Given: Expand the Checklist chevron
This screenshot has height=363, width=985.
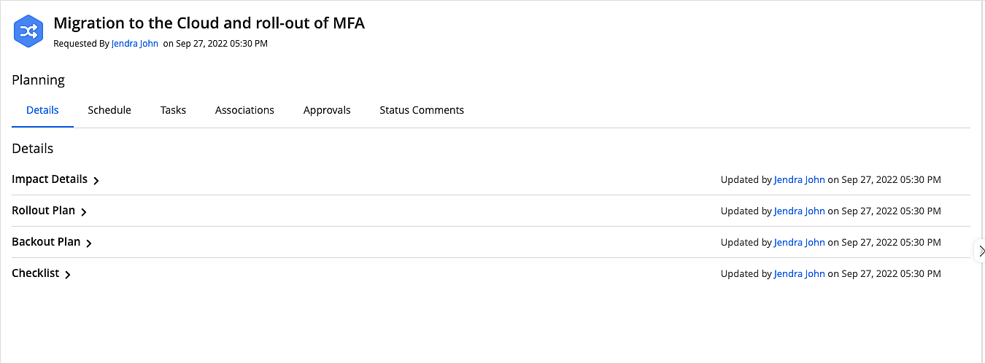Looking at the screenshot, I should click(68, 275).
